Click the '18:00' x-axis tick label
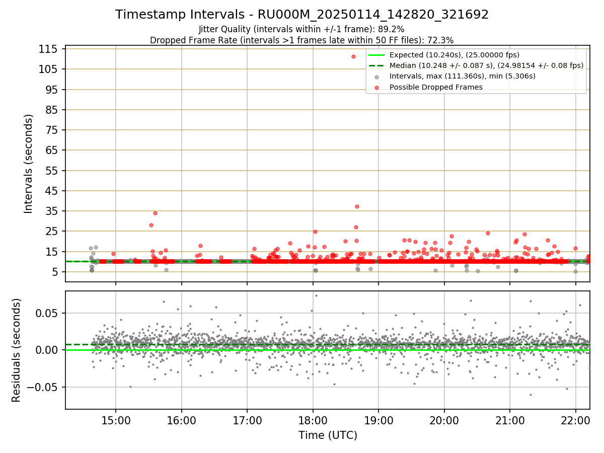604x453 pixels. [x=313, y=421]
